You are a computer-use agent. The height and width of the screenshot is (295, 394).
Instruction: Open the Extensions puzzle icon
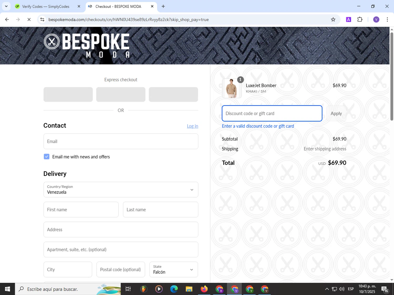pos(360,19)
